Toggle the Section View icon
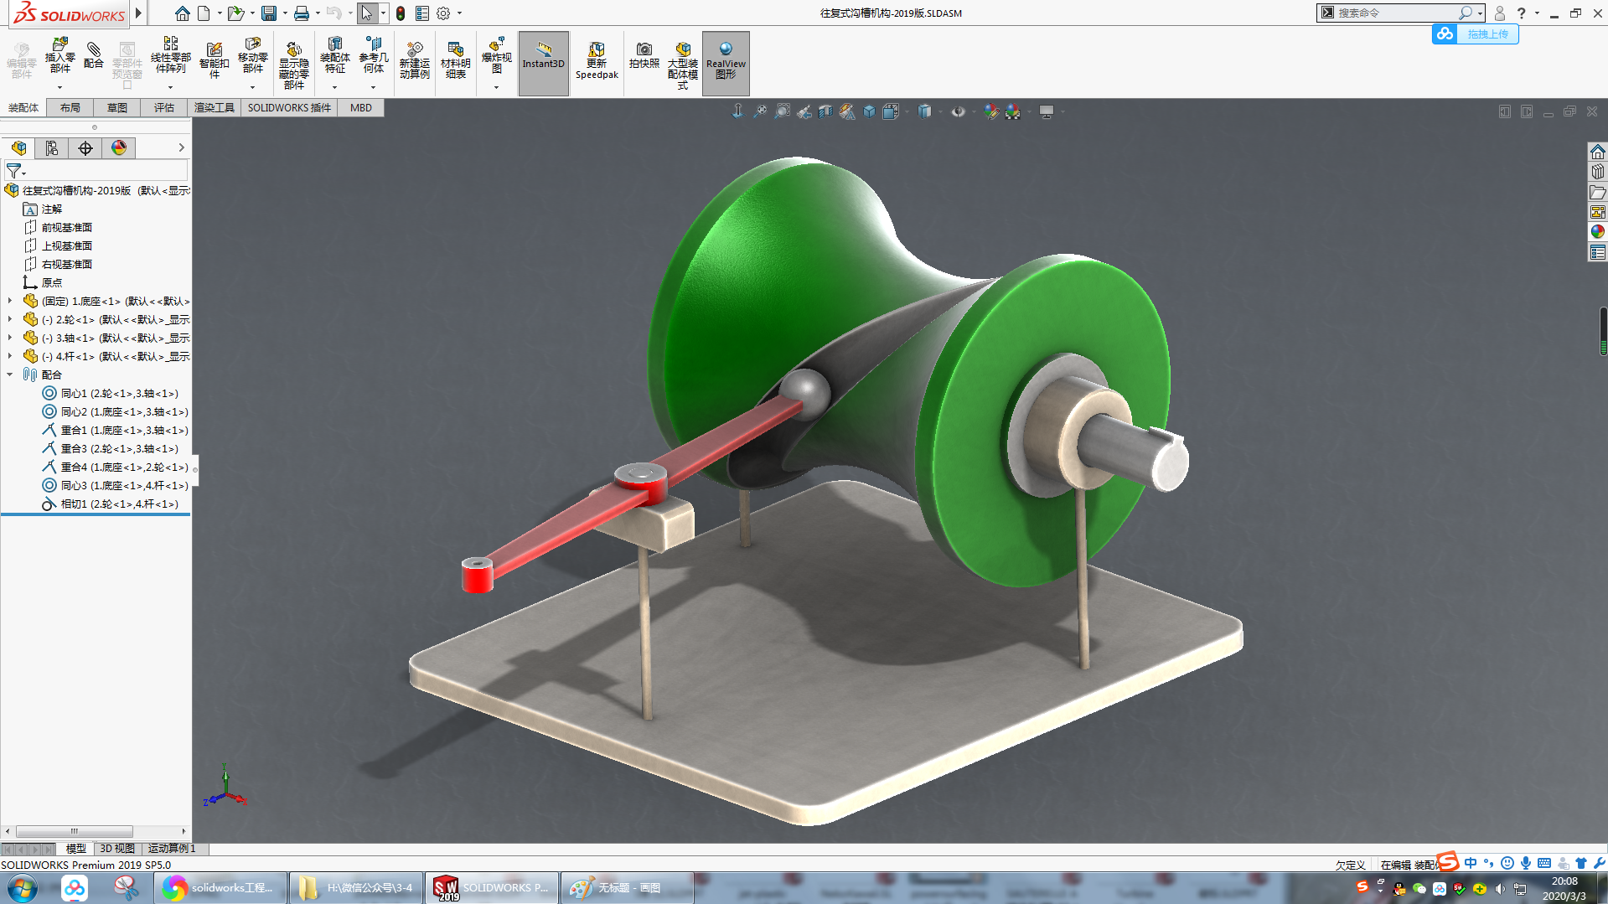1608x904 pixels. click(x=825, y=111)
